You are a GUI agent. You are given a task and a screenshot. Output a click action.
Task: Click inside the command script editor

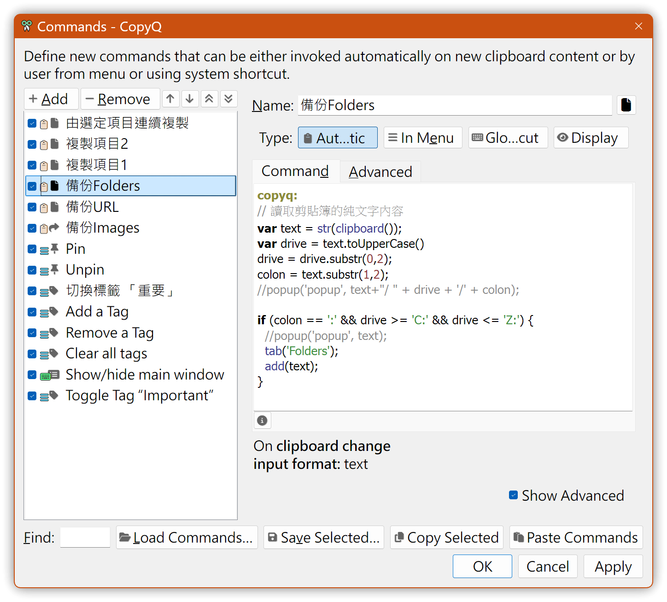click(443, 297)
